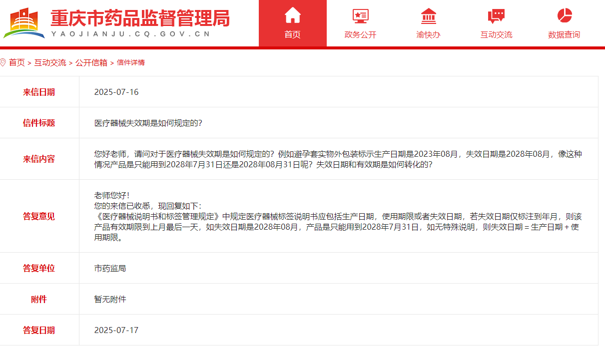Click the 数据查询 pie chart icon
The height and width of the screenshot is (347, 605).
click(x=564, y=15)
